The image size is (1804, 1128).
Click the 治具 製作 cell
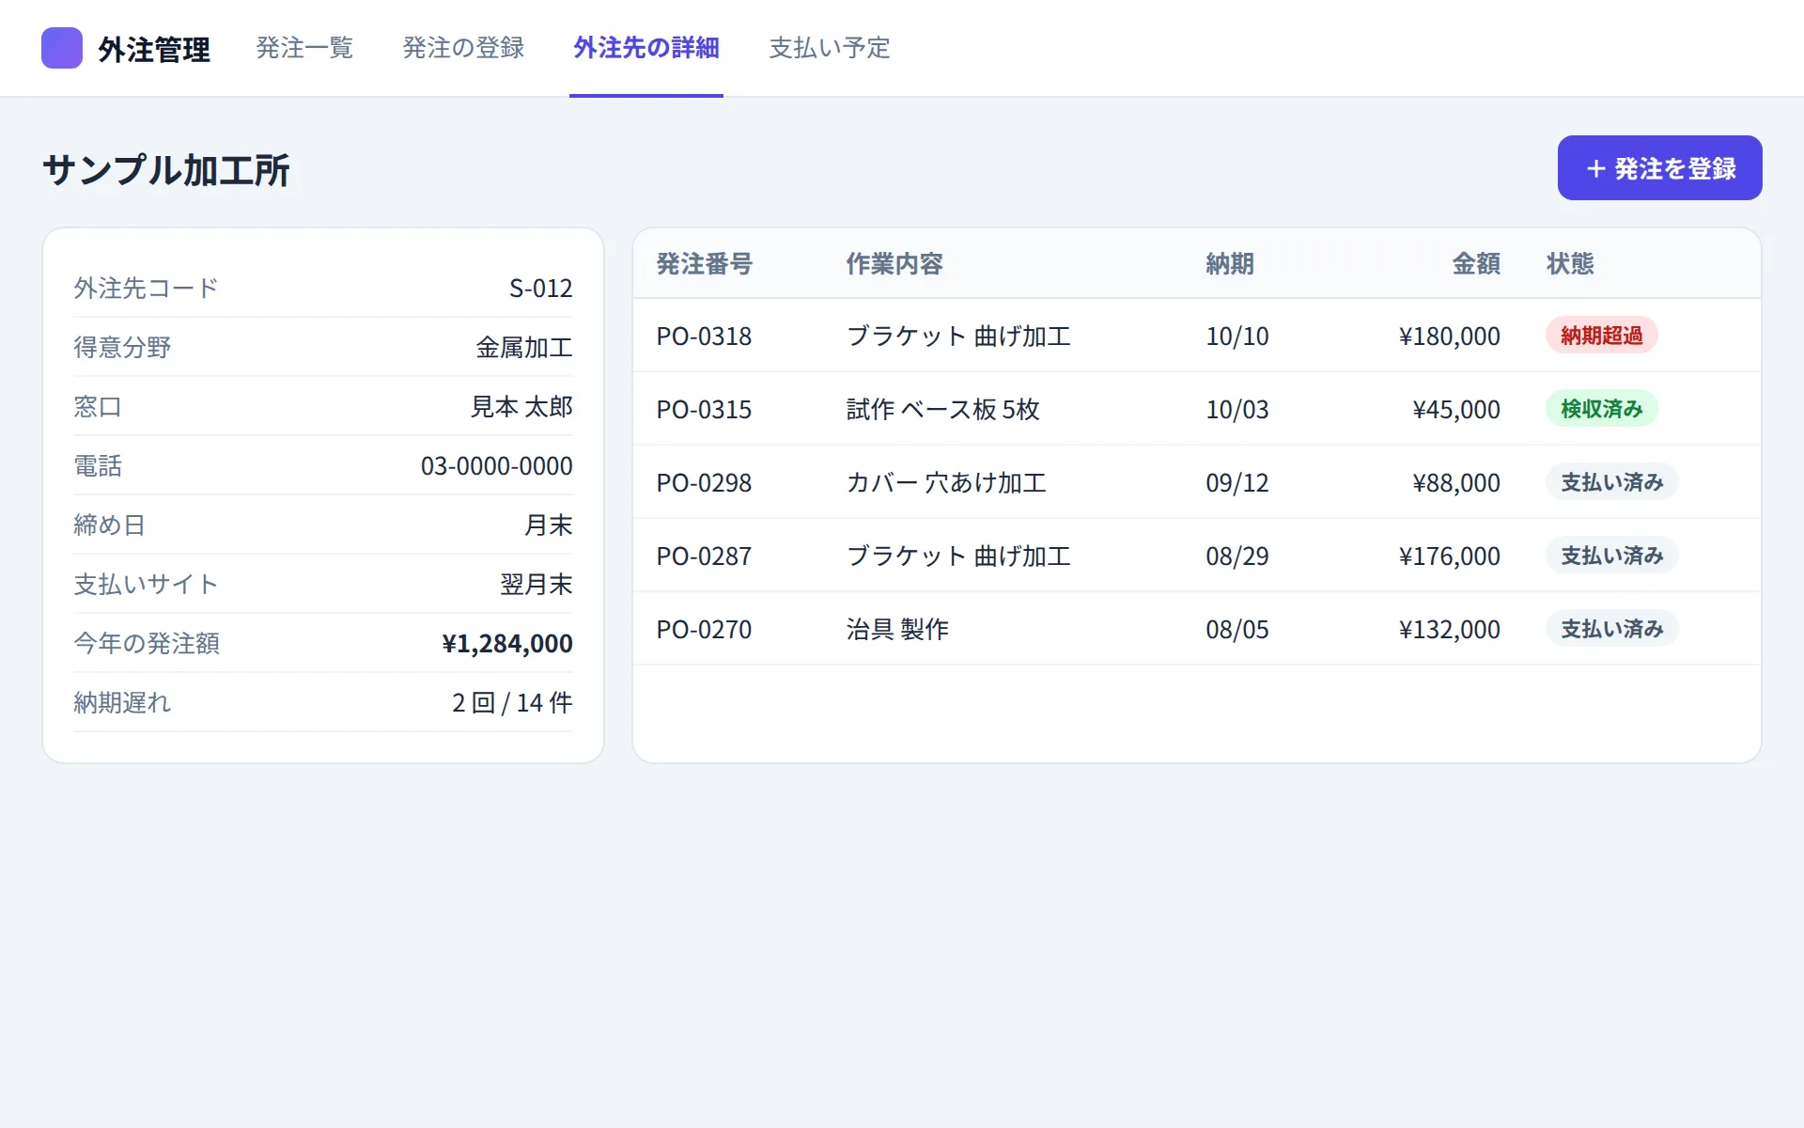pyautogui.click(x=897, y=630)
